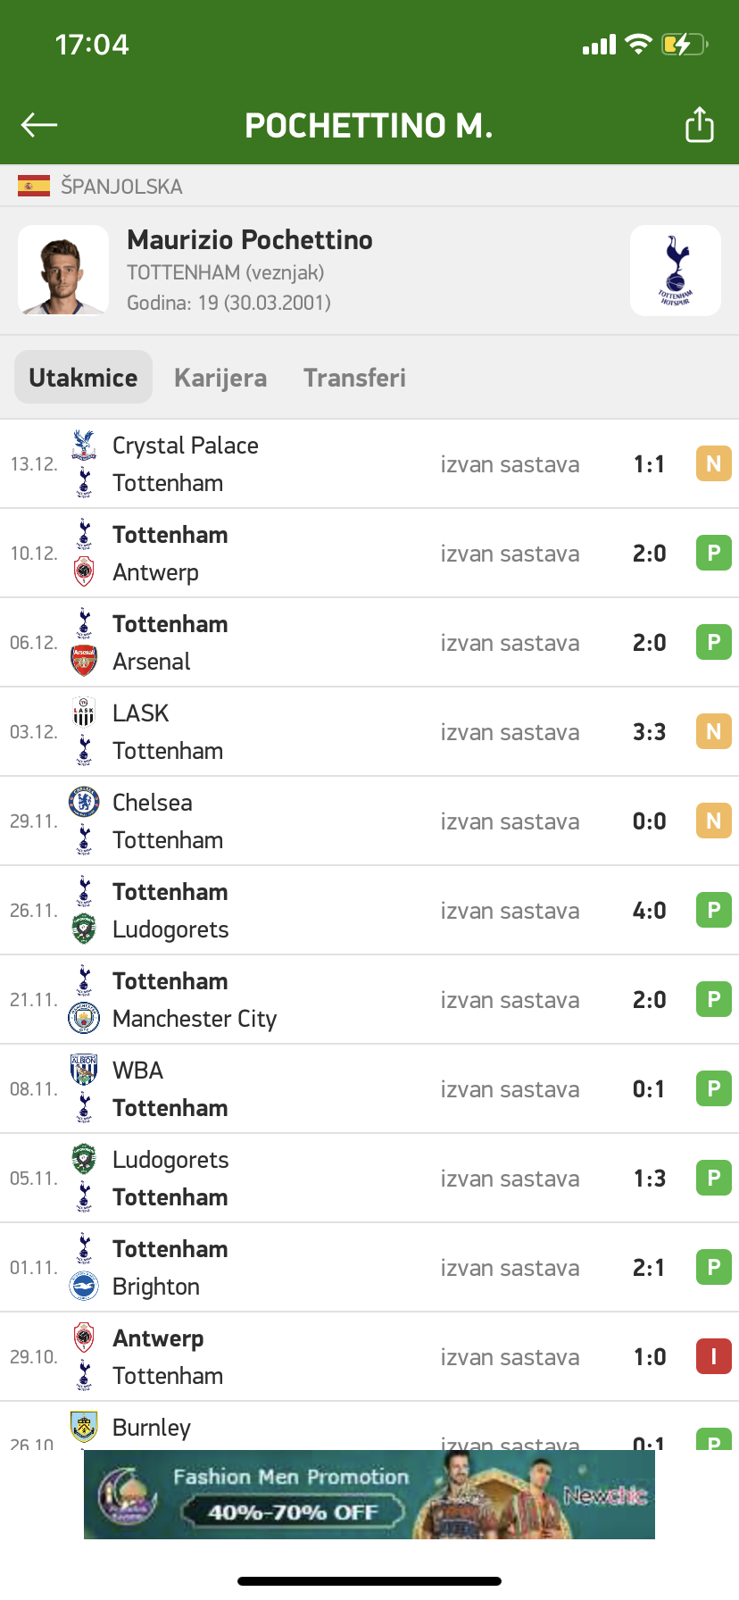The height and width of the screenshot is (1600, 739).
Task: Tap draw badge on Crystal Palace match
Action: click(x=713, y=463)
